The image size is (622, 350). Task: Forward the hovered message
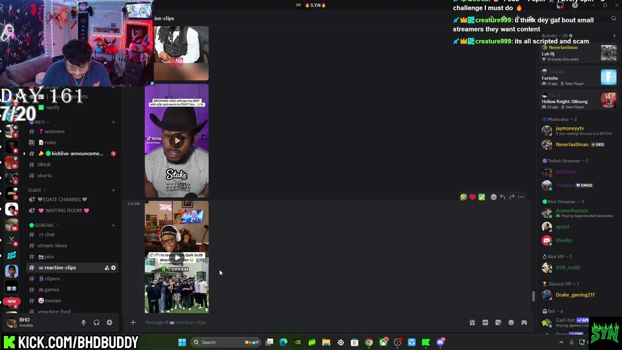click(512, 197)
